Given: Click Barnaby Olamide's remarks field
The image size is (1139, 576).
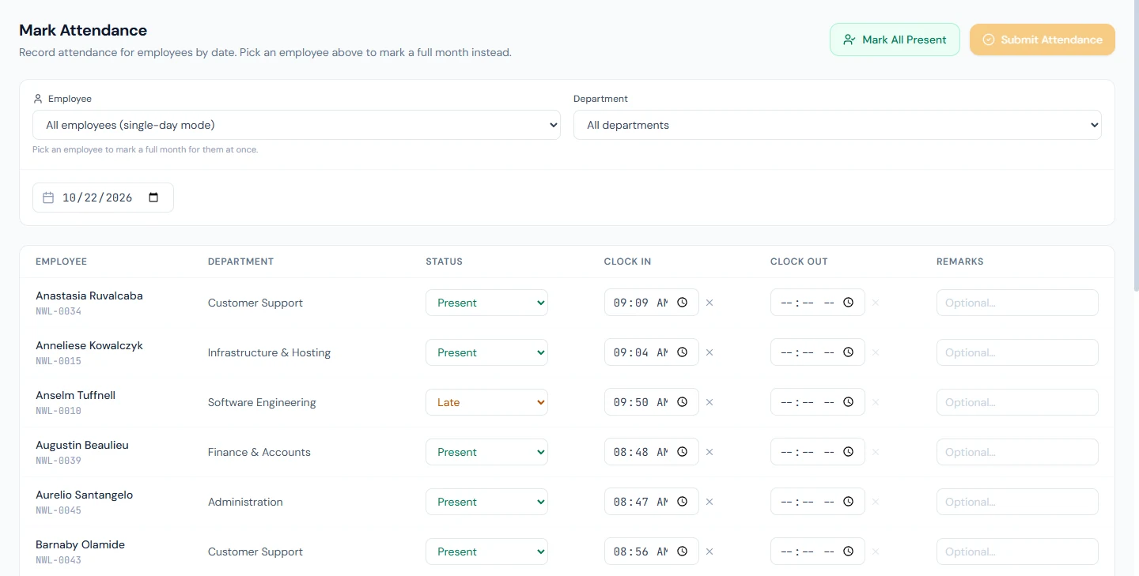Looking at the screenshot, I should [1017, 552].
